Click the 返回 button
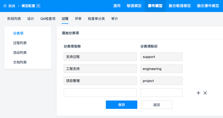Image resolution: width=223 pixels, height=118 pixels. tap(156, 105)
